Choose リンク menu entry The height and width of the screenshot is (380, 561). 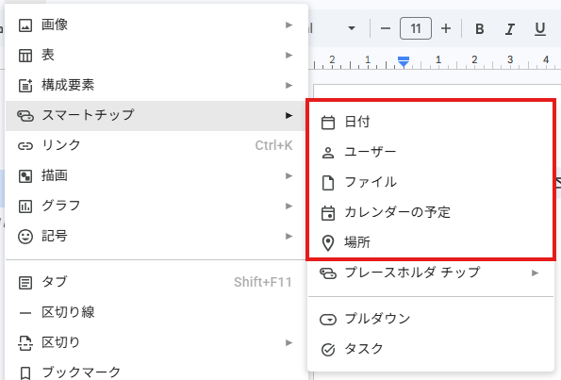click(157, 145)
